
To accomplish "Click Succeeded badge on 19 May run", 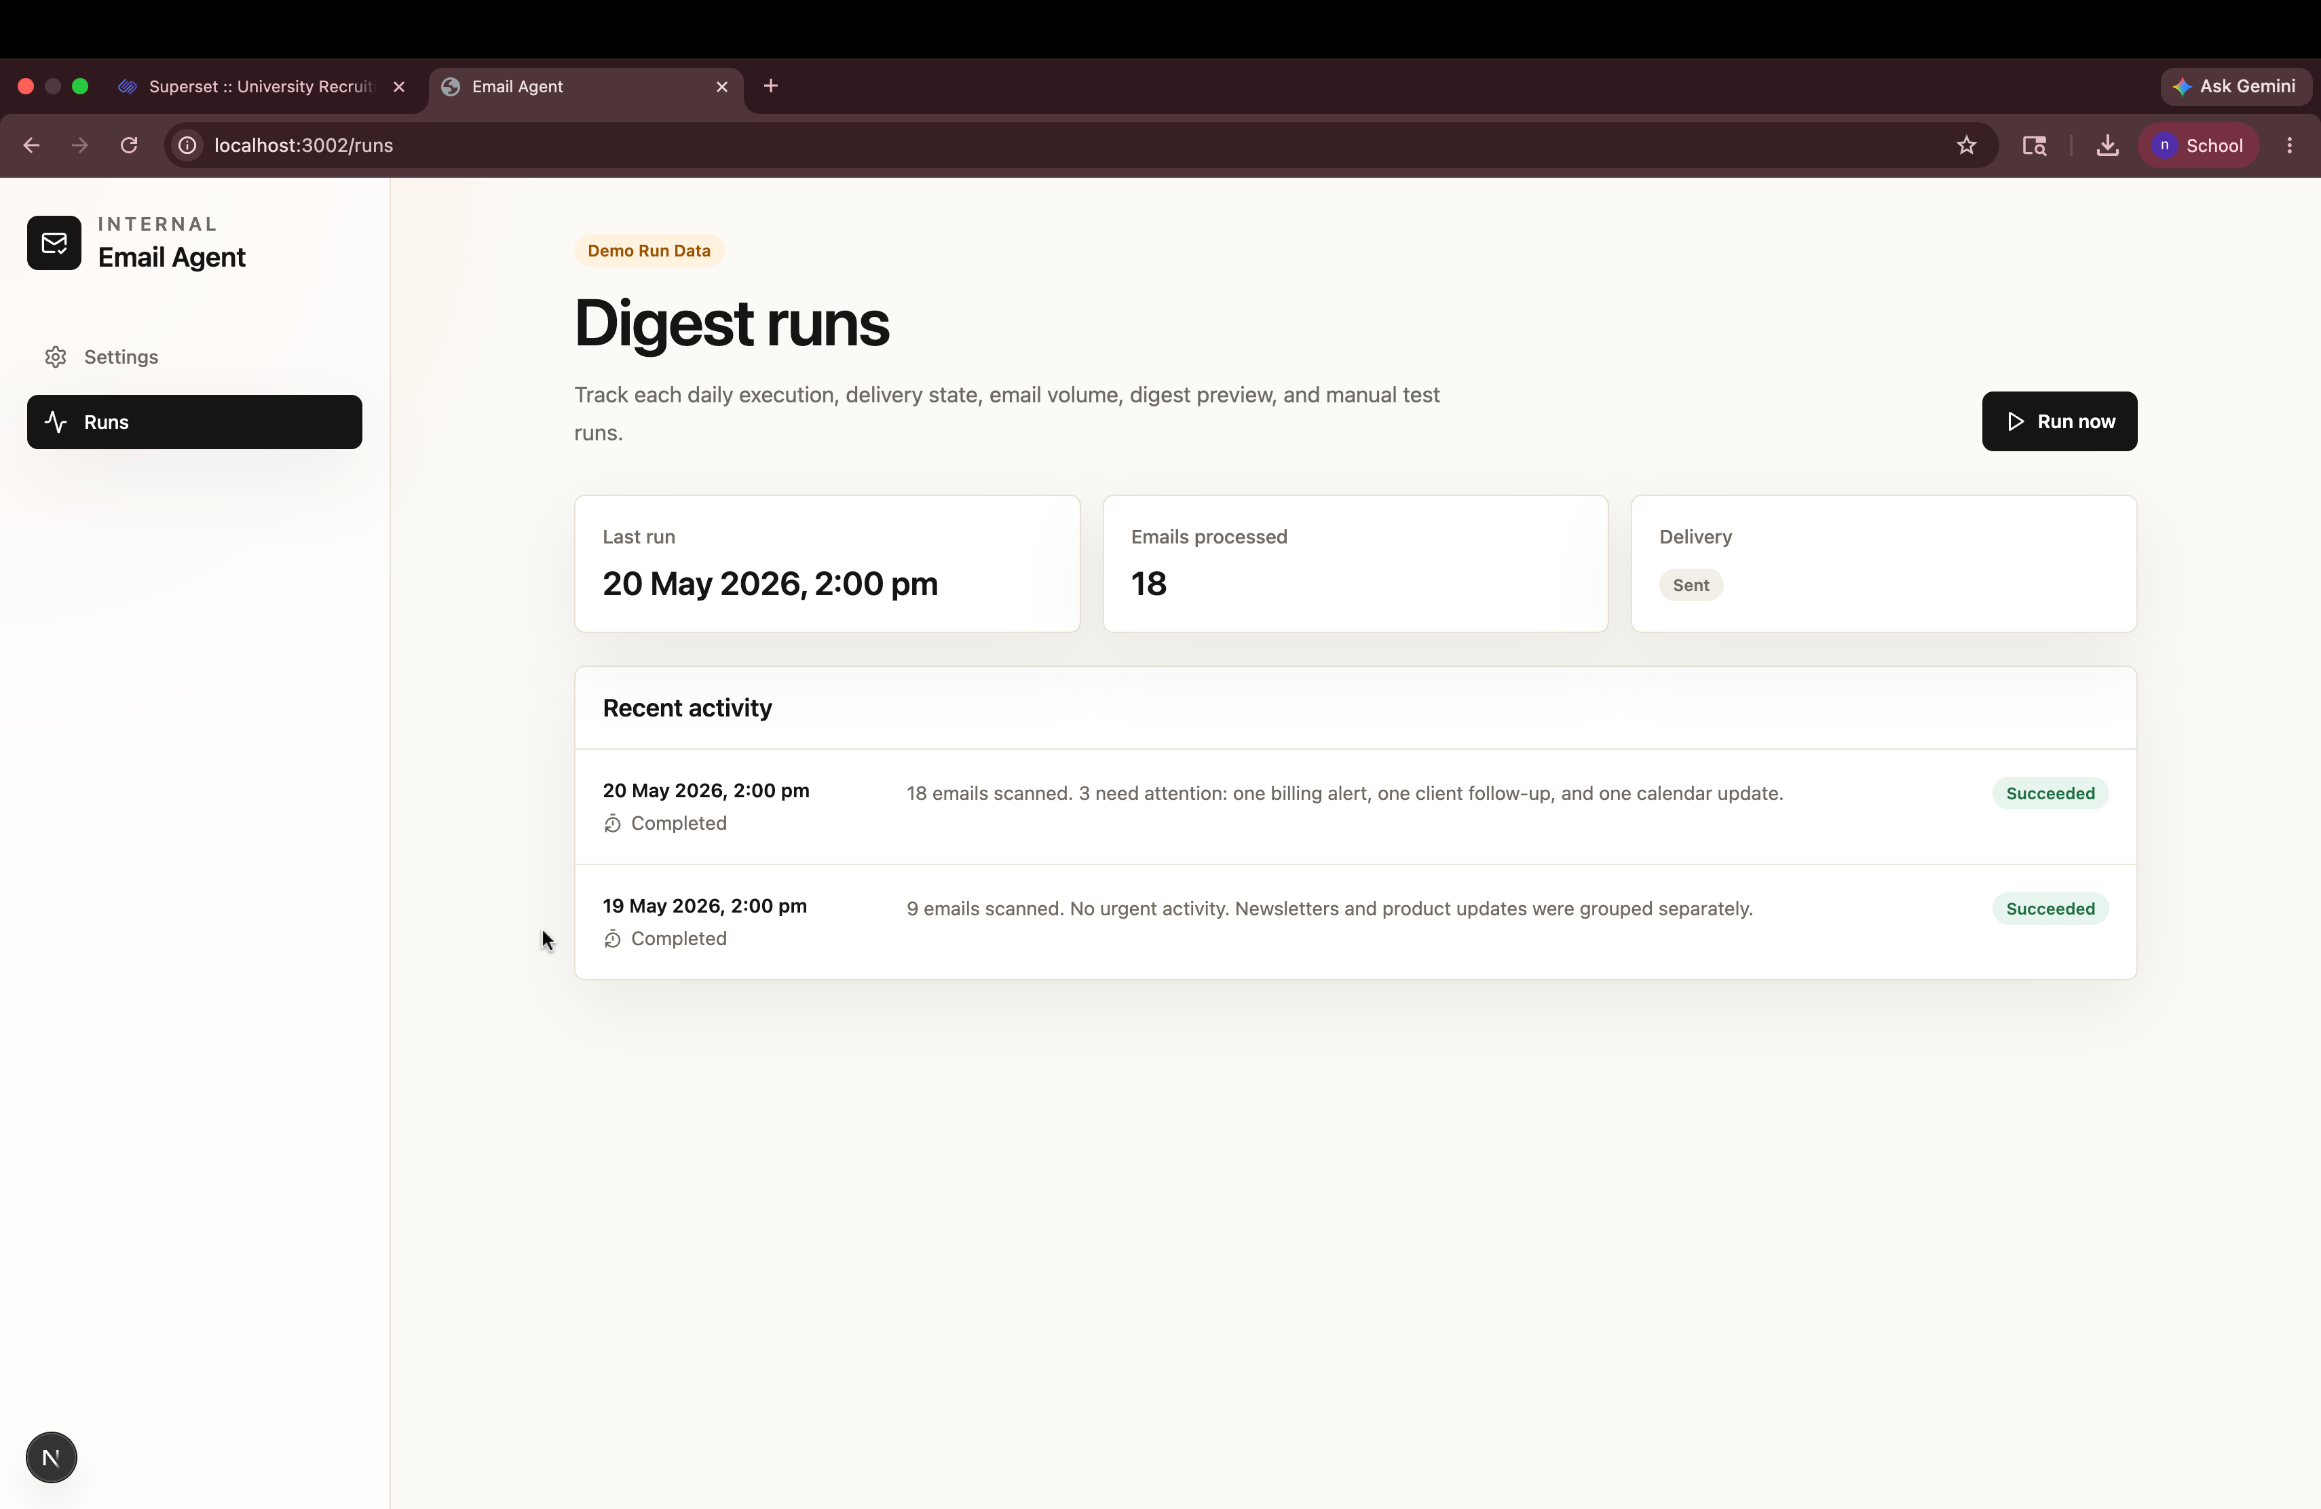I will click(2050, 909).
